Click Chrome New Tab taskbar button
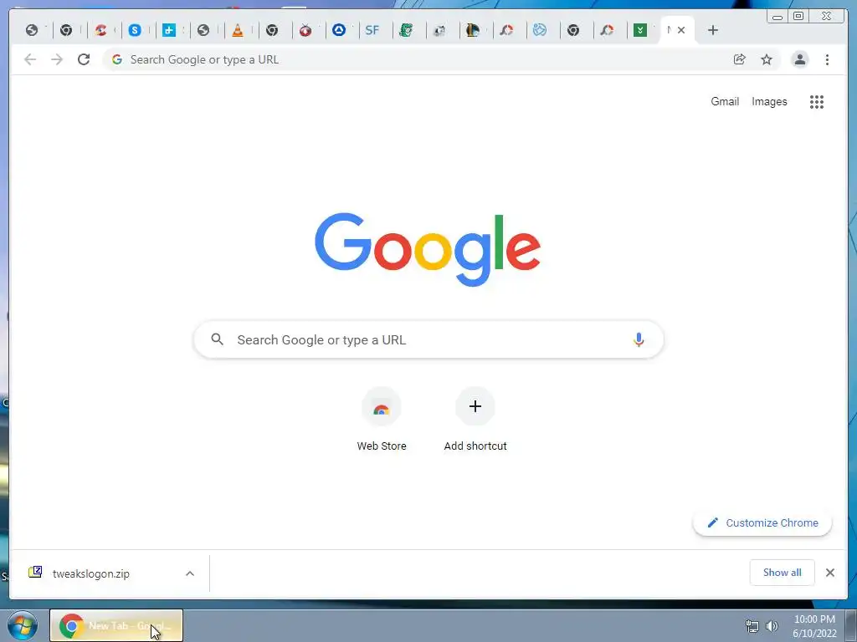The image size is (857, 642). pyautogui.click(x=116, y=625)
